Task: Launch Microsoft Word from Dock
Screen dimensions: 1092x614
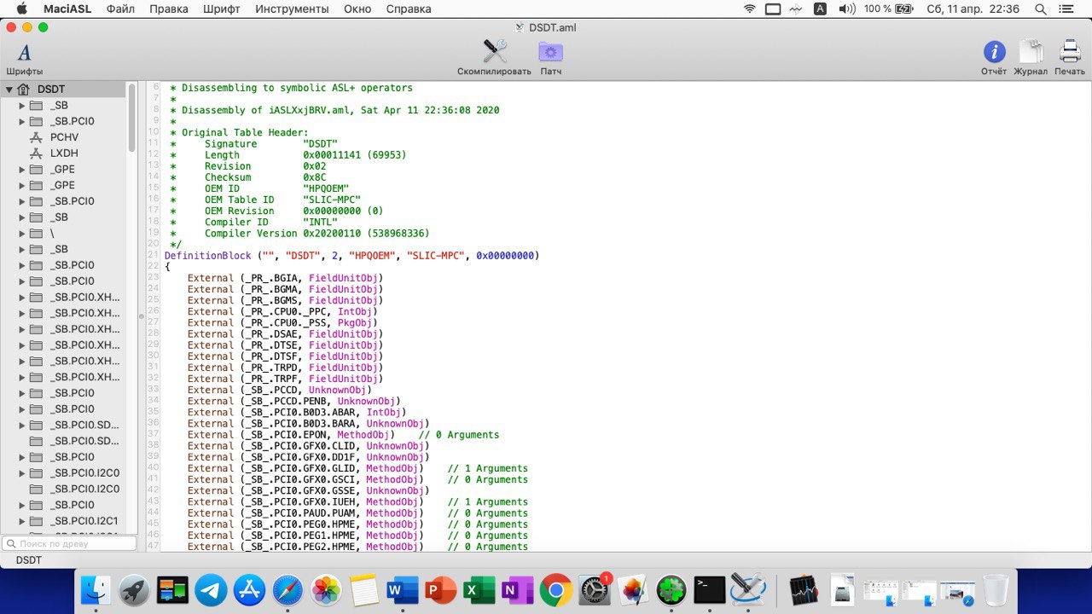Action: click(x=403, y=590)
